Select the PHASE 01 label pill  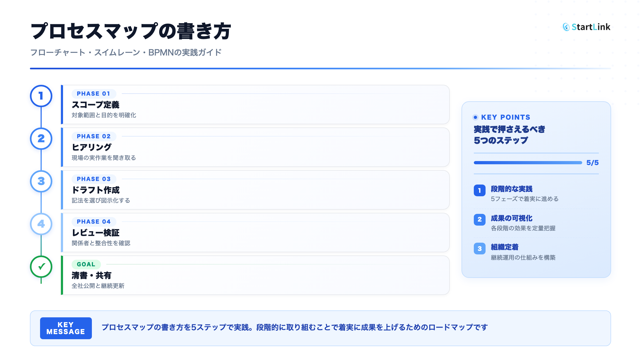(x=93, y=94)
